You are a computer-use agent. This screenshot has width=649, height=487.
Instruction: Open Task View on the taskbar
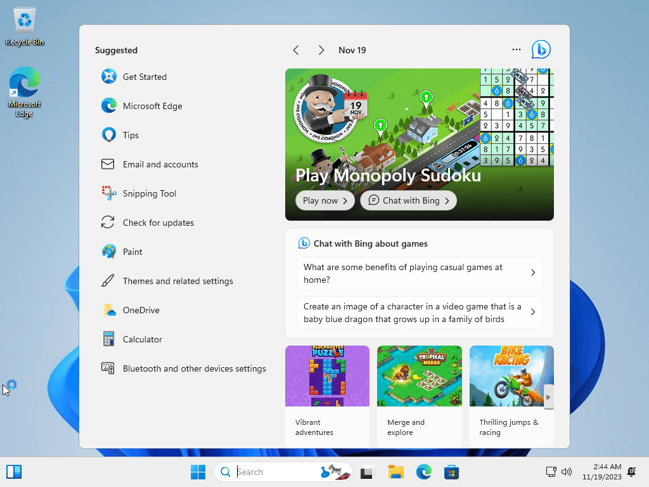[367, 472]
